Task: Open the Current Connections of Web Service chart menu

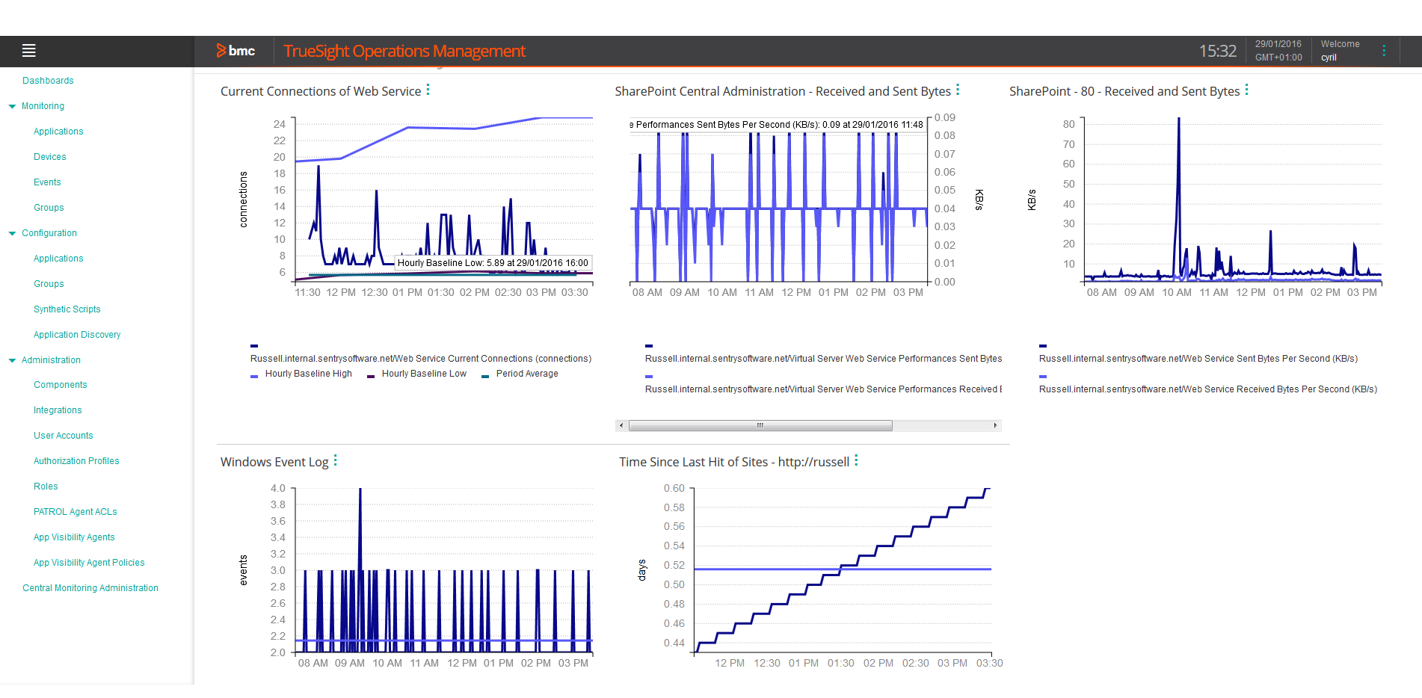Action: pyautogui.click(x=428, y=90)
